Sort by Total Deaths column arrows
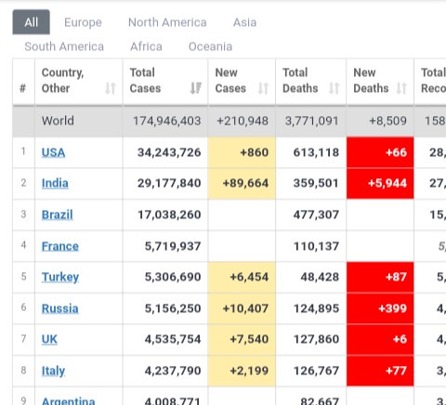Image resolution: width=446 pixels, height=405 pixels. point(334,88)
